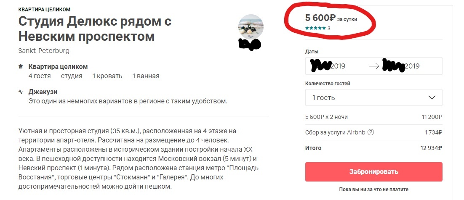Screen dimensions: 464x200
Task: Expand the guest count chevron arrow
Action: (x=432, y=97)
